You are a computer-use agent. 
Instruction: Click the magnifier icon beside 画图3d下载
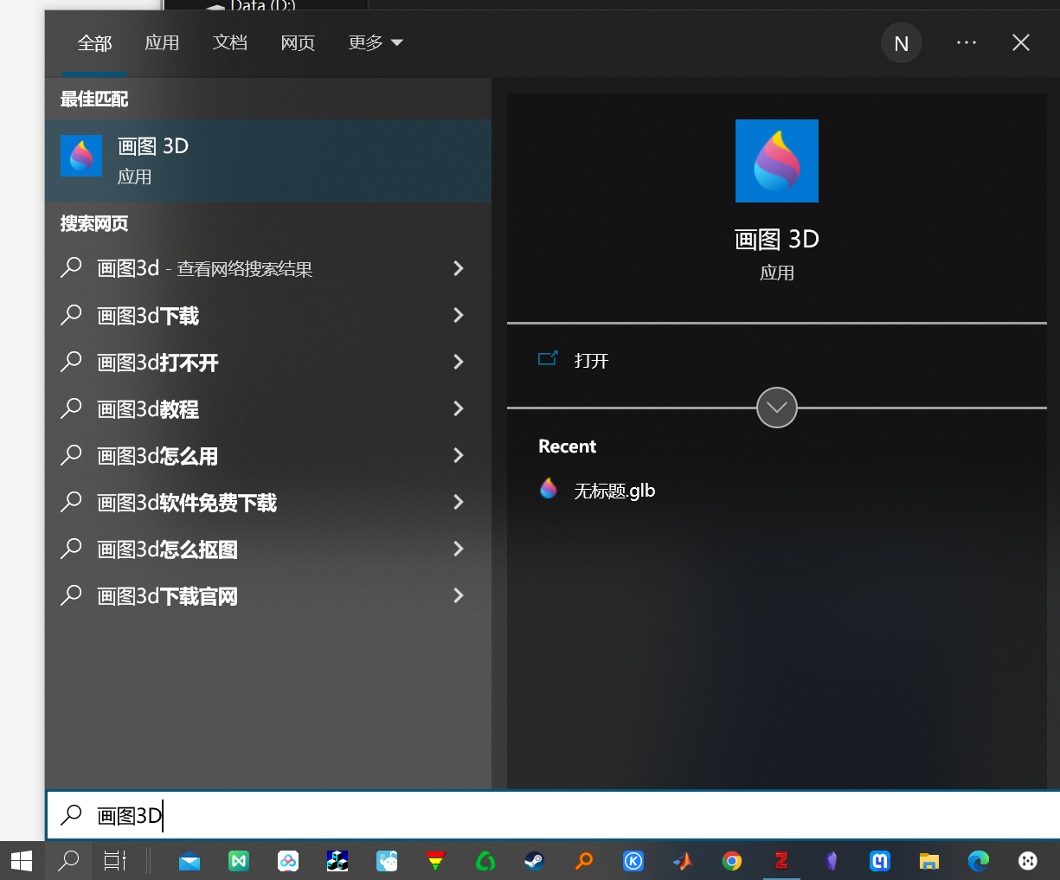point(71,315)
